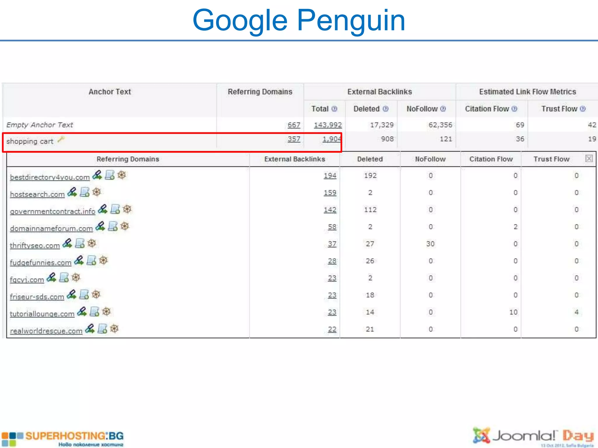Screen dimensions: 598x448
Task: Click the wheel icon beside hostsearch.com
Action: [x=97, y=192]
